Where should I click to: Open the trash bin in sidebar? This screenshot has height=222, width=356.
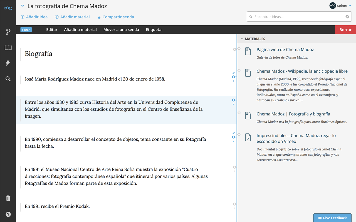pyautogui.click(x=8, y=198)
